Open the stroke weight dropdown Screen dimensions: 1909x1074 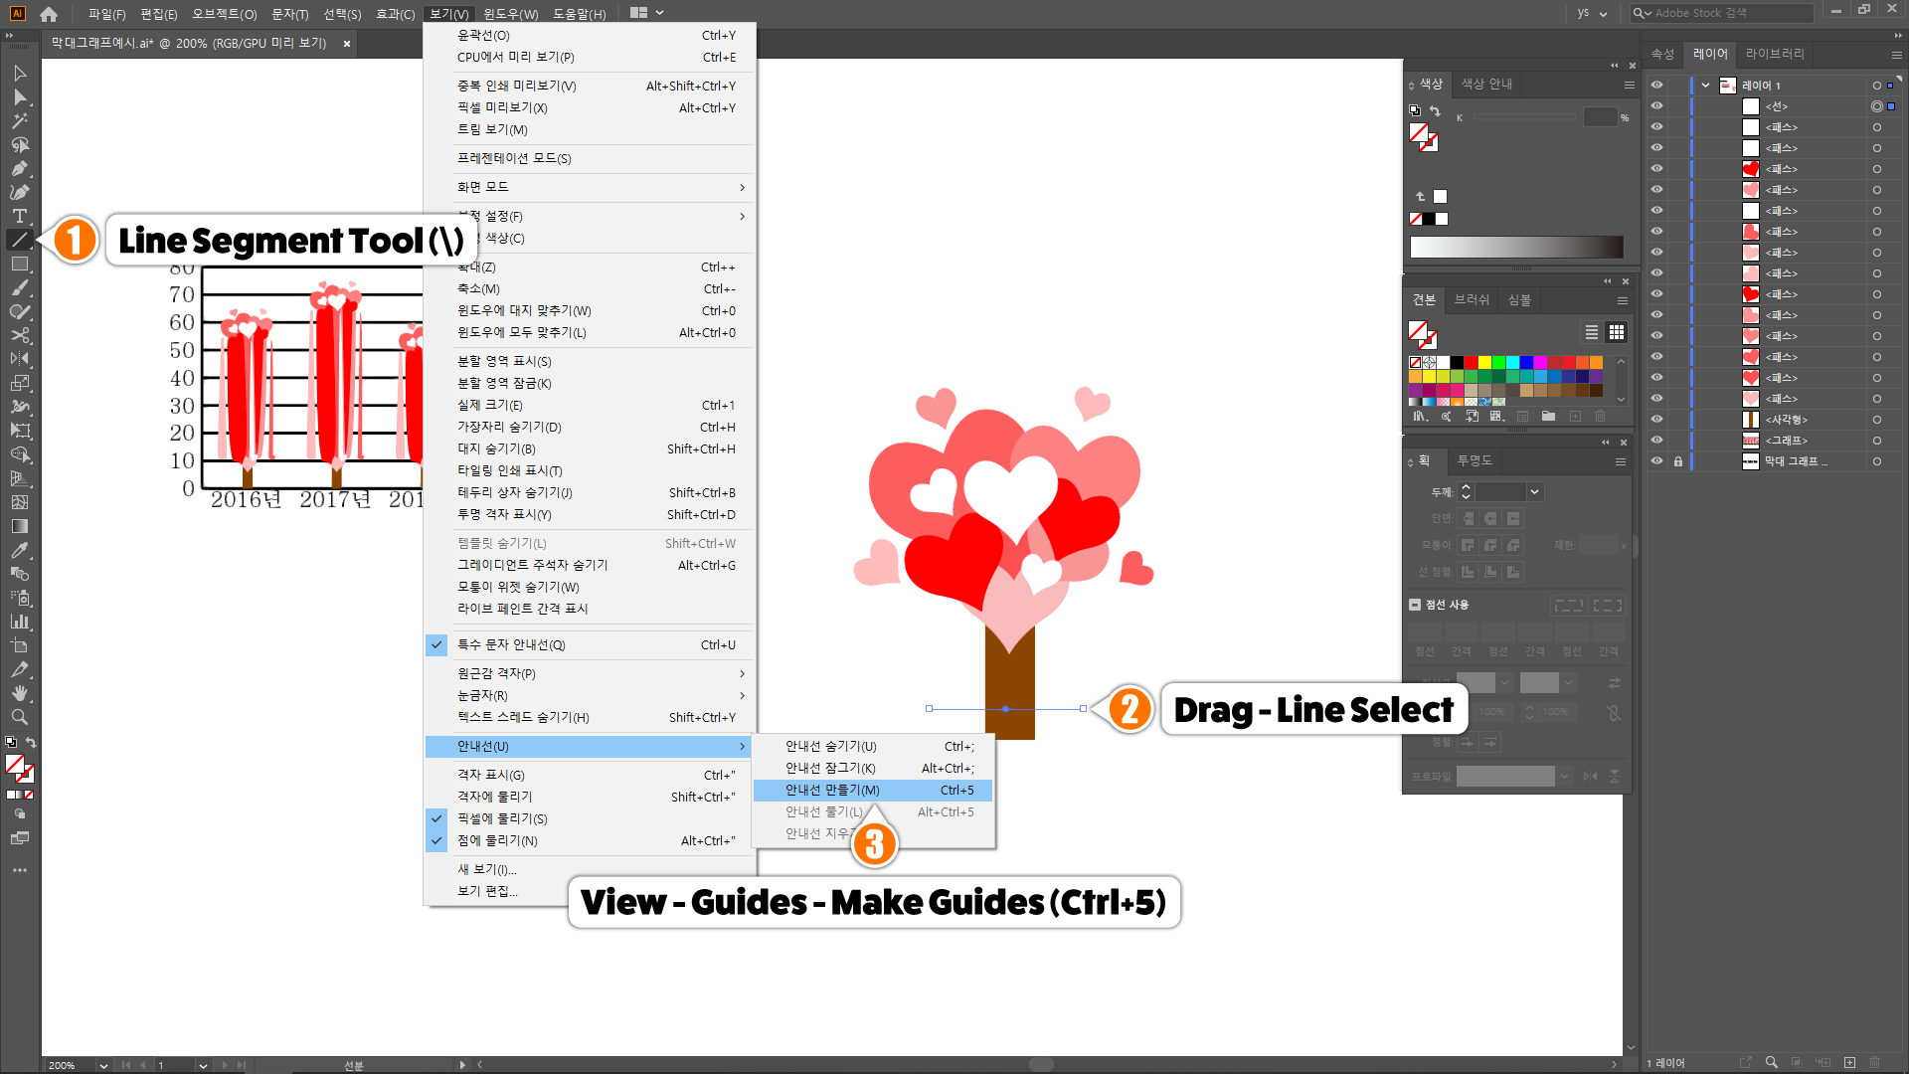1534,492
